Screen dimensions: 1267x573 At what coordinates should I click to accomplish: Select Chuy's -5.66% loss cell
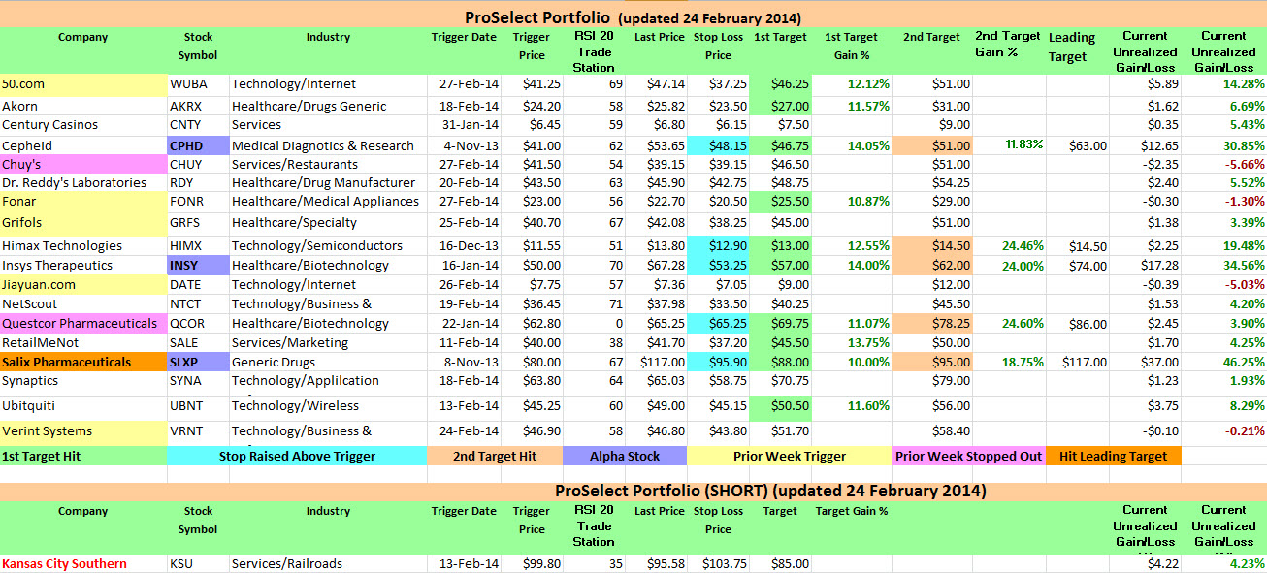tap(1223, 164)
